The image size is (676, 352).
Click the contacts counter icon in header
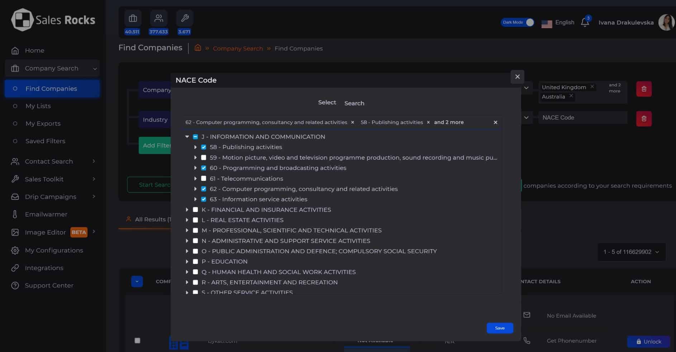(x=158, y=18)
